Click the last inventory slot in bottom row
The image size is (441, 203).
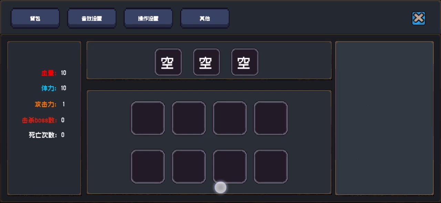pos(271,167)
